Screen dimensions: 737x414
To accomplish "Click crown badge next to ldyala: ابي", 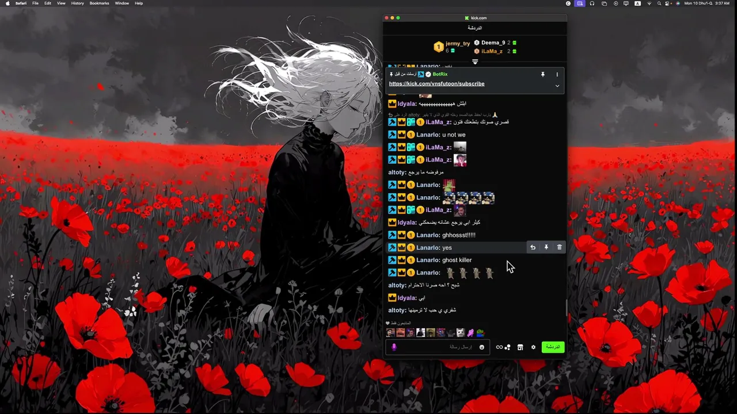I will pos(392,298).
